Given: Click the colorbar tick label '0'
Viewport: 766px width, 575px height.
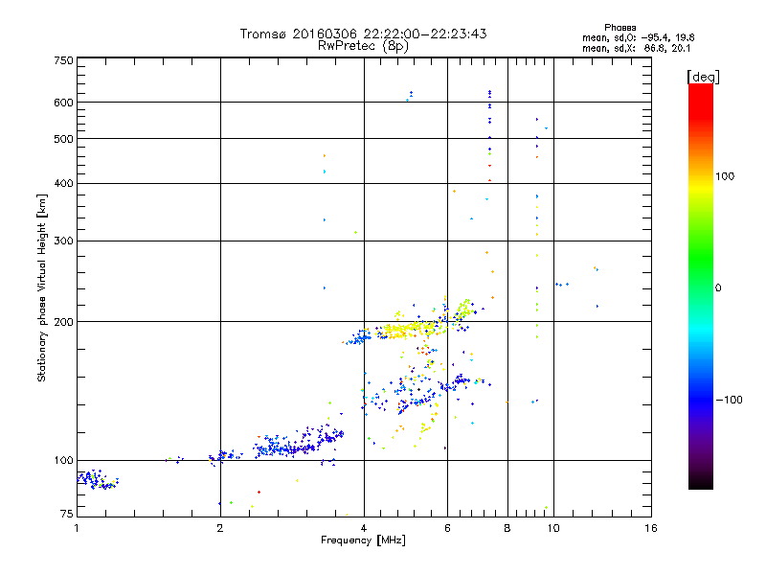Looking at the screenshot, I should (x=717, y=288).
